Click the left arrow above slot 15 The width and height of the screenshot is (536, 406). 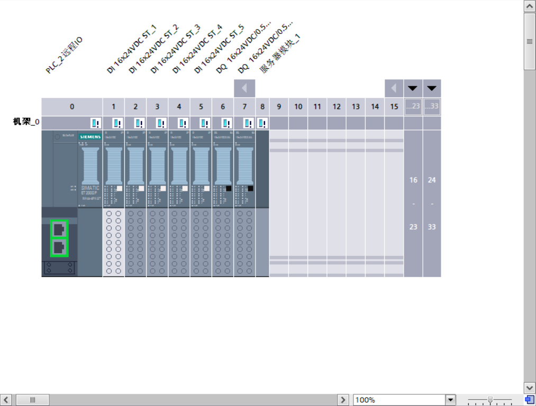(394, 88)
